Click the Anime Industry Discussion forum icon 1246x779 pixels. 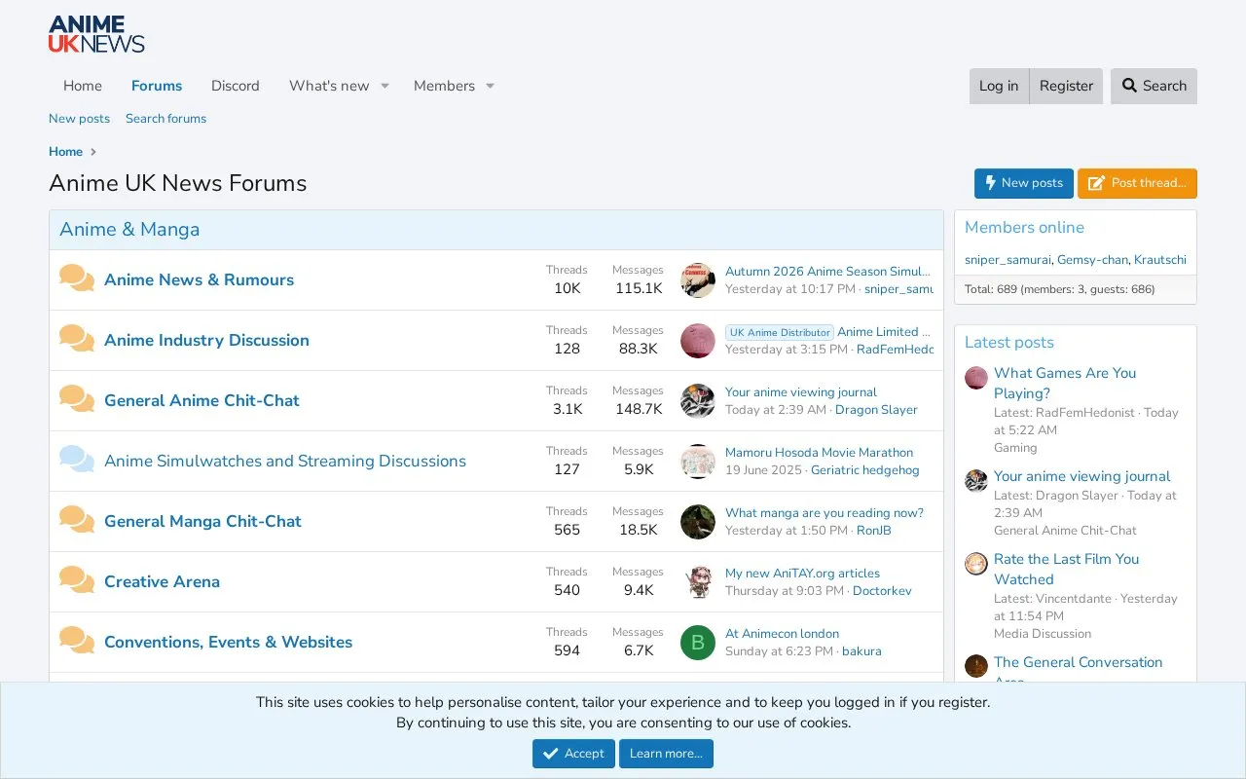(x=77, y=339)
